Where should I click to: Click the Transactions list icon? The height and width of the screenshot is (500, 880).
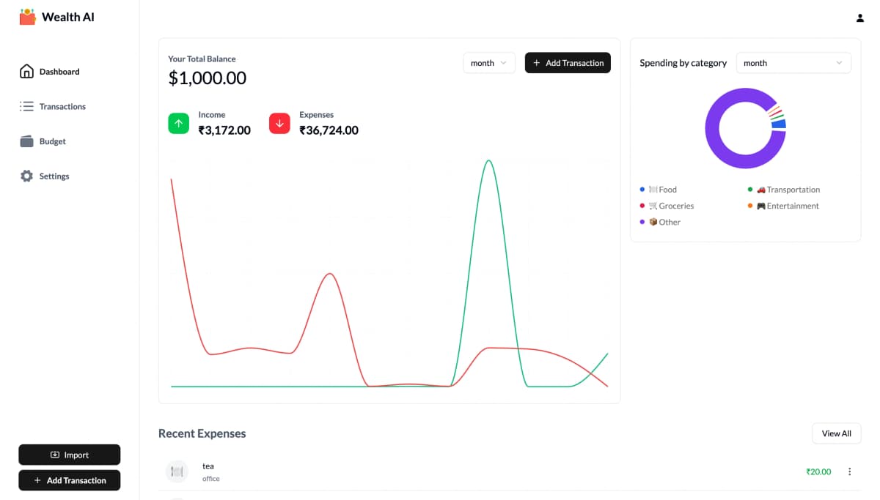pos(26,107)
